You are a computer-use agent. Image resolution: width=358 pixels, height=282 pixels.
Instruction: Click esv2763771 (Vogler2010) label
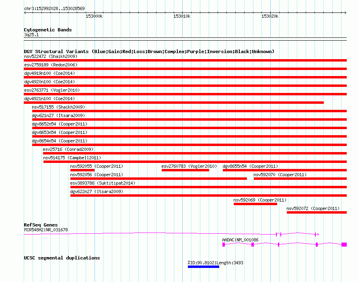tap(52, 90)
